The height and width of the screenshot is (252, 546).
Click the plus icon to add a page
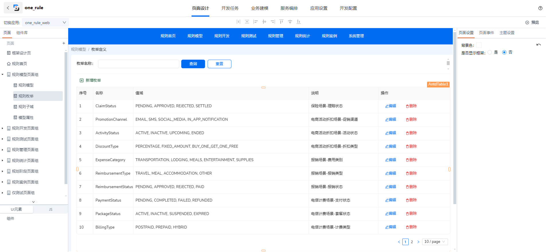pos(64,43)
